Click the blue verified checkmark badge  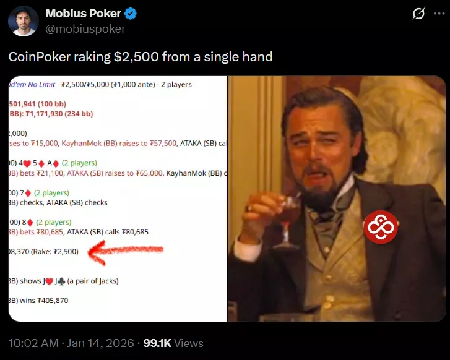[131, 14]
